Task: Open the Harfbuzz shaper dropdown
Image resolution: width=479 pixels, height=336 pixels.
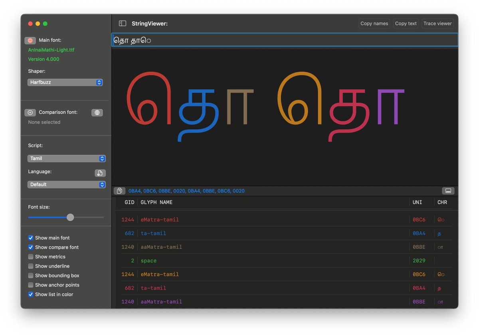Action: [x=65, y=83]
